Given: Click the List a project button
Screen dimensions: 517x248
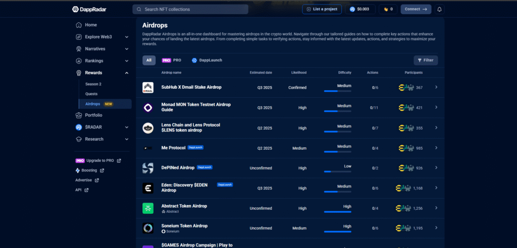Looking at the screenshot, I should (x=322, y=9).
